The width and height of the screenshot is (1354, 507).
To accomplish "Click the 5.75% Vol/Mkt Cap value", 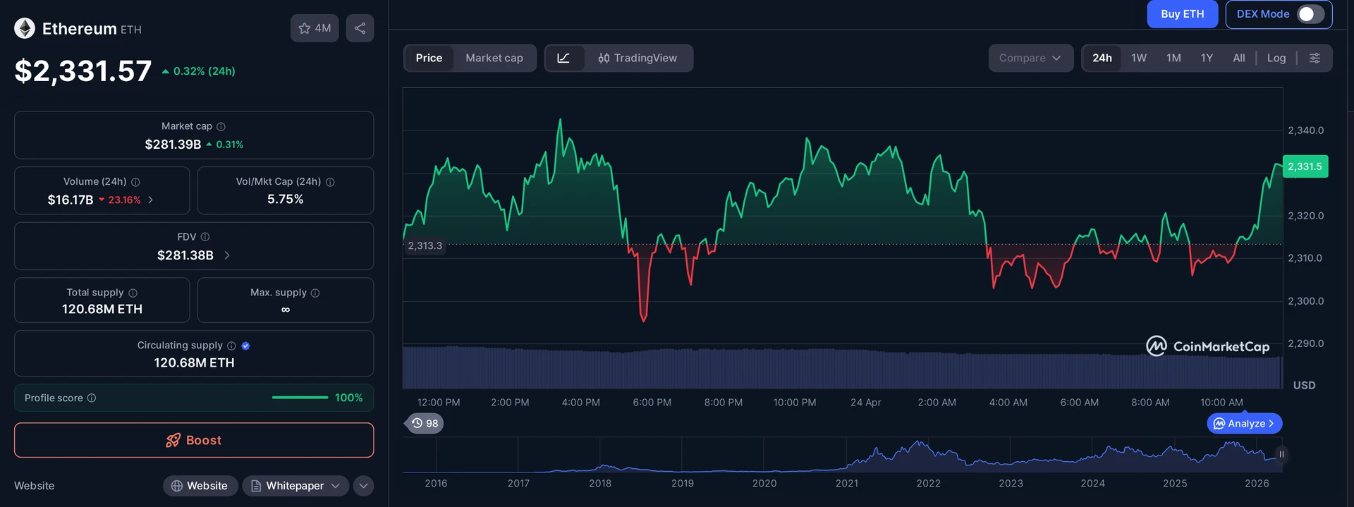I will point(286,200).
